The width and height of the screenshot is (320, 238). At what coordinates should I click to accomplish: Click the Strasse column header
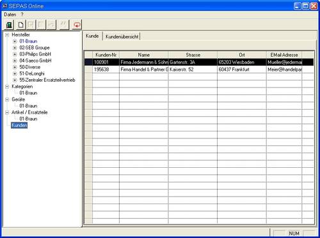pos(193,55)
